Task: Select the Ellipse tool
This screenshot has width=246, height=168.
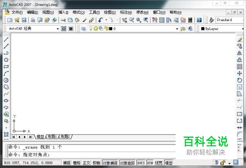Action: (6, 101)
